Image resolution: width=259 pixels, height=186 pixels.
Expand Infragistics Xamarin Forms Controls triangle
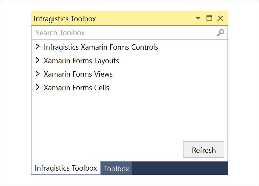37,47
